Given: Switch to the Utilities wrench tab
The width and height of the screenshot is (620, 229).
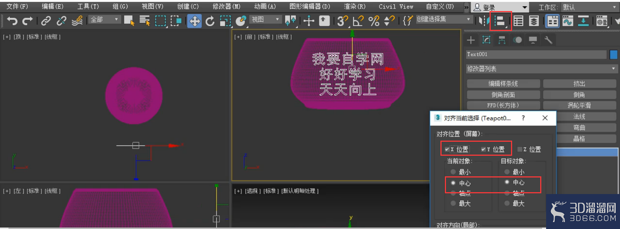Looking at the screenshot, I should click(x=548, y=40).
